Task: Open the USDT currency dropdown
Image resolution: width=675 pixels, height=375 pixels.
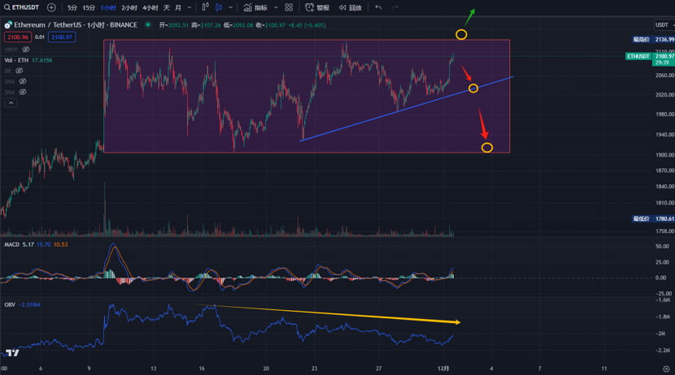Action: pyautogui.click(x=664, y=25)
